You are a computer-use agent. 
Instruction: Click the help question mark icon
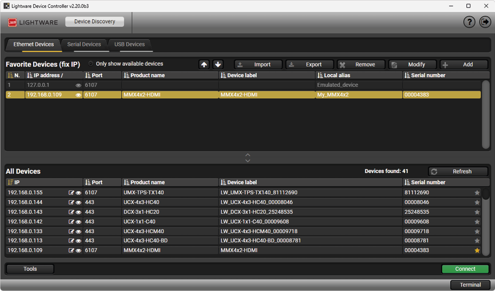click(469, 22)
